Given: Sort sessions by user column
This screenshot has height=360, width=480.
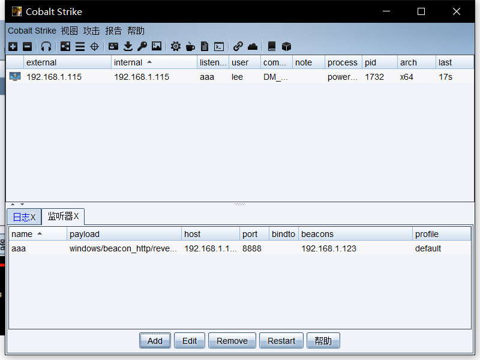Looking at the screenshot, I should click(245, 62).
